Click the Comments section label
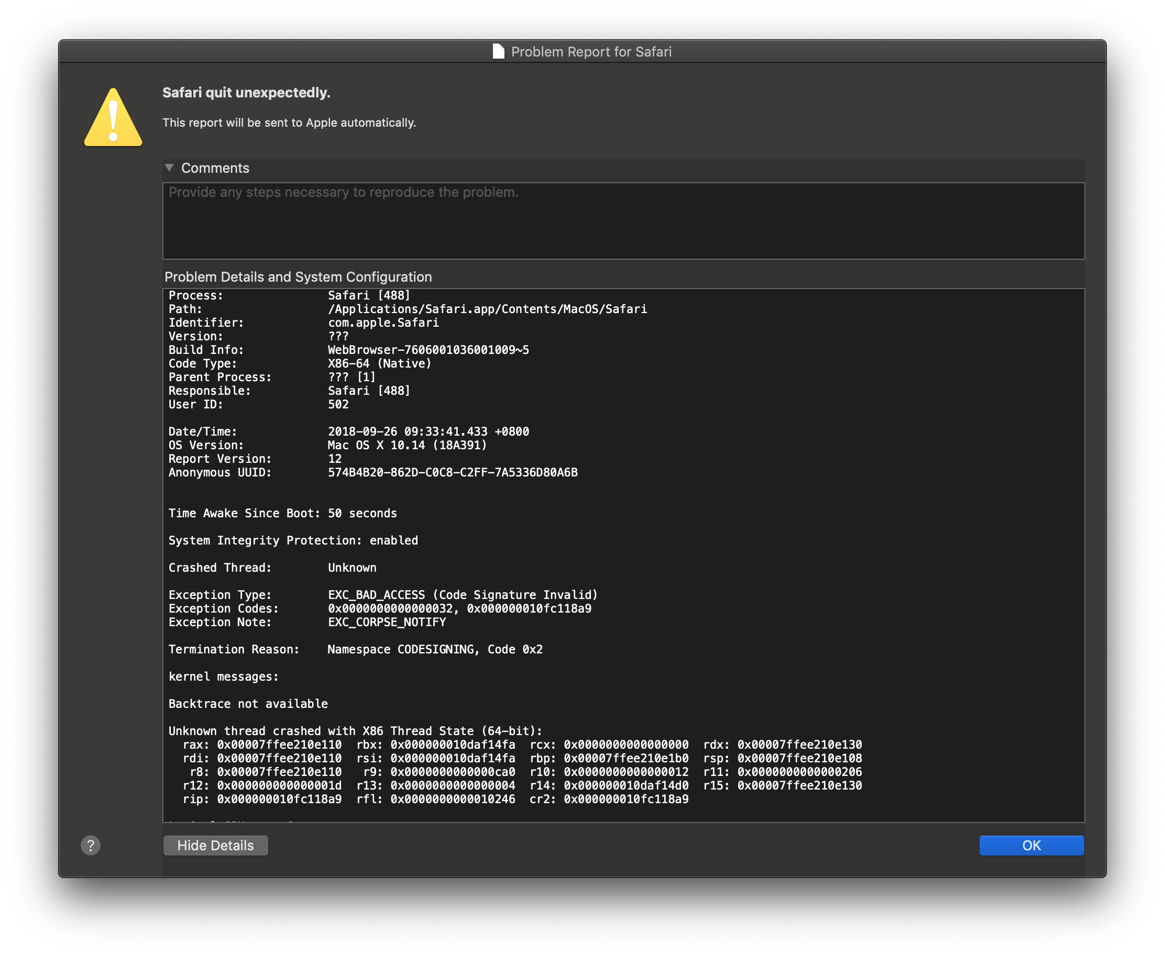 (215, 169)
